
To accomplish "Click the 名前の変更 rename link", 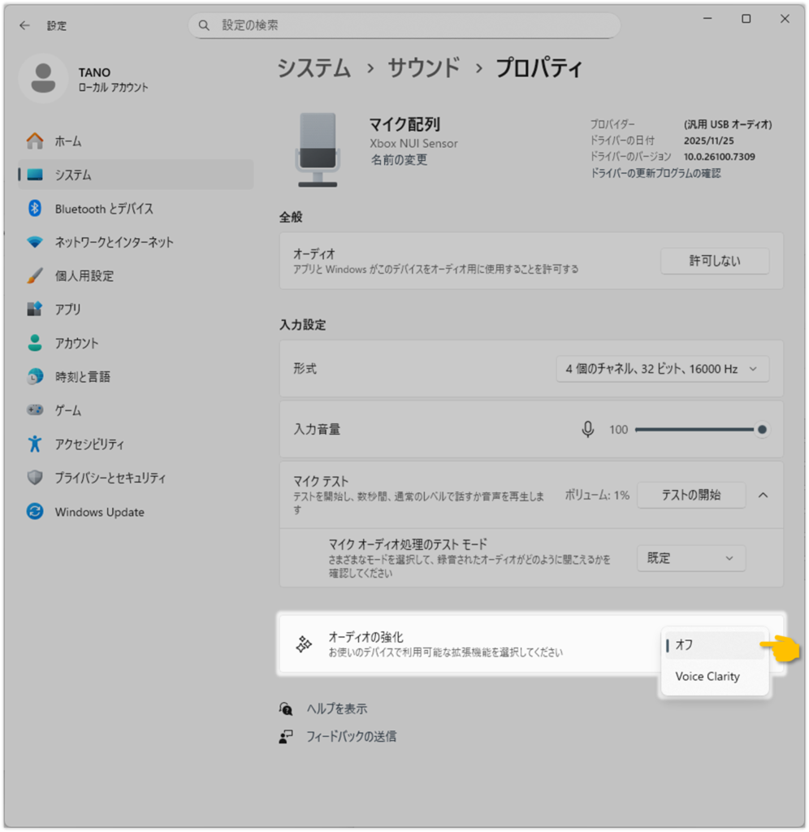I will click(399, 160).
